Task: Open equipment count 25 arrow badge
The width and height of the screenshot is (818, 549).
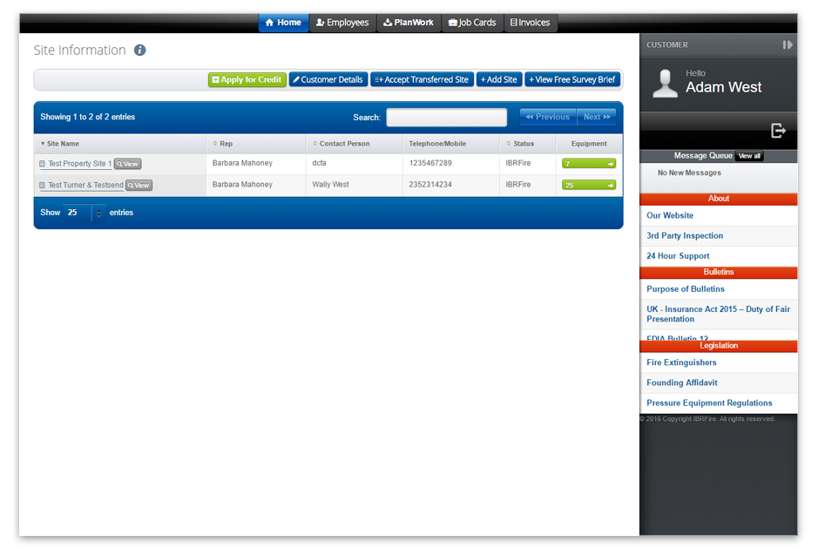Action: point(589,185)
